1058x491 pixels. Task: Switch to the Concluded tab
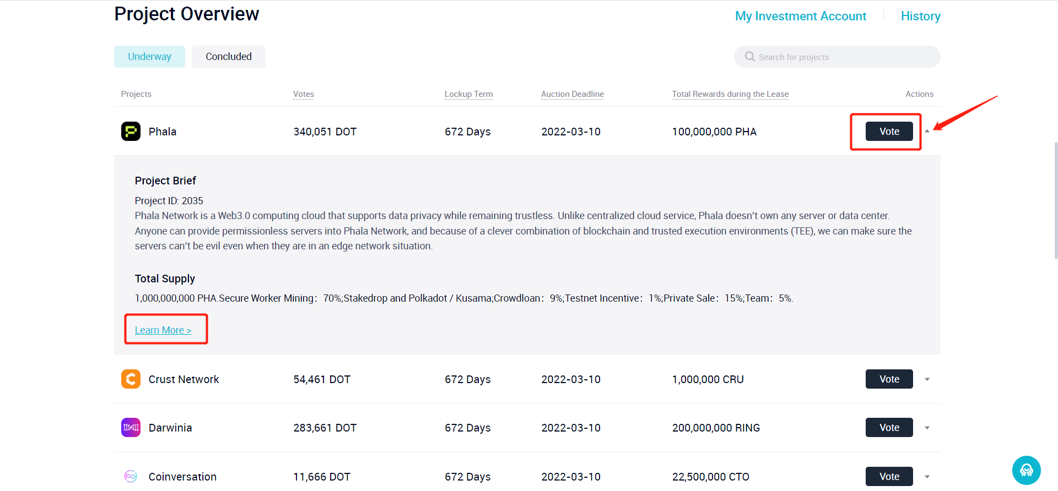pos(229,57)
